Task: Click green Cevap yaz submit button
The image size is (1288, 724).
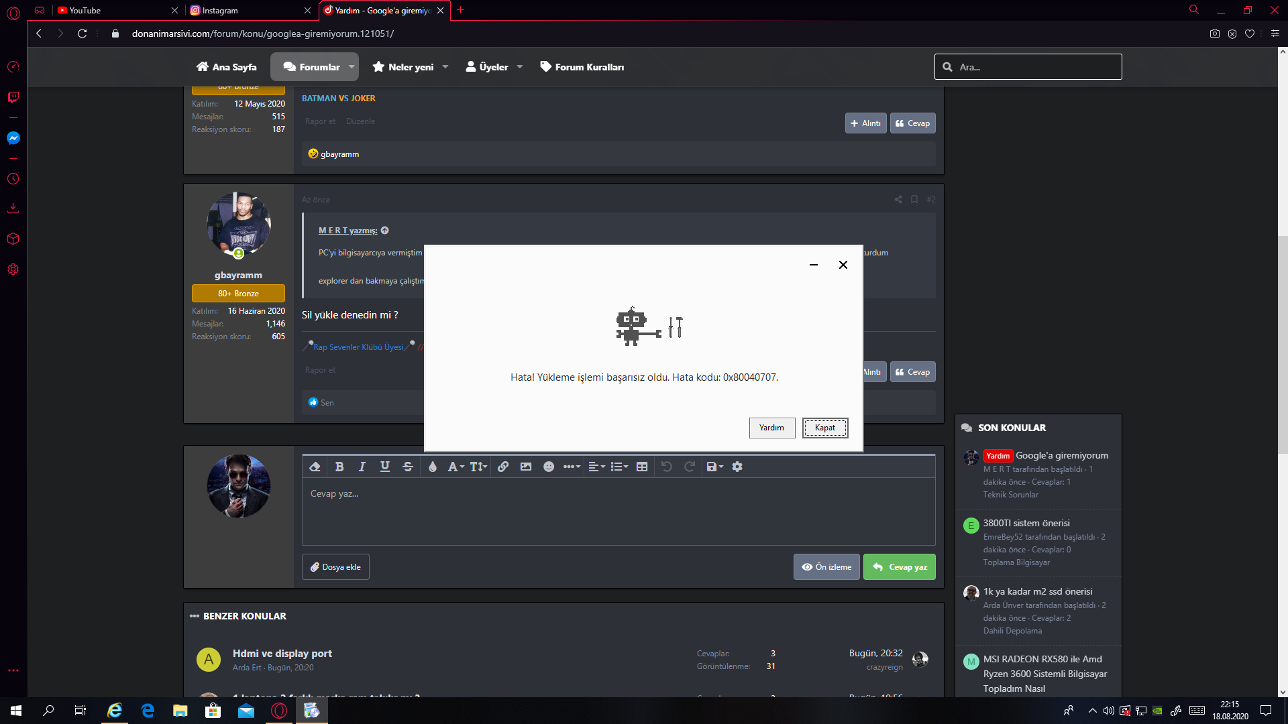Action: pyautogui.click(x=900, y=567)
